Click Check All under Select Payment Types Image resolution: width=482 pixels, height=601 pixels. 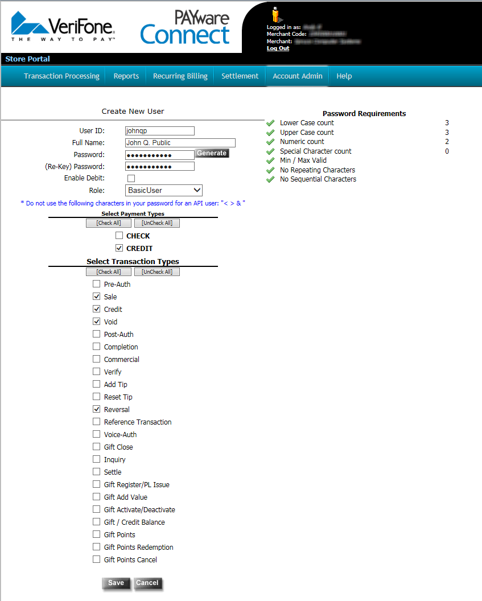109,223
